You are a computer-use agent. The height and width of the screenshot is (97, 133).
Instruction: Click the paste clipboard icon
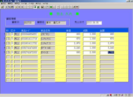[12, 7]
